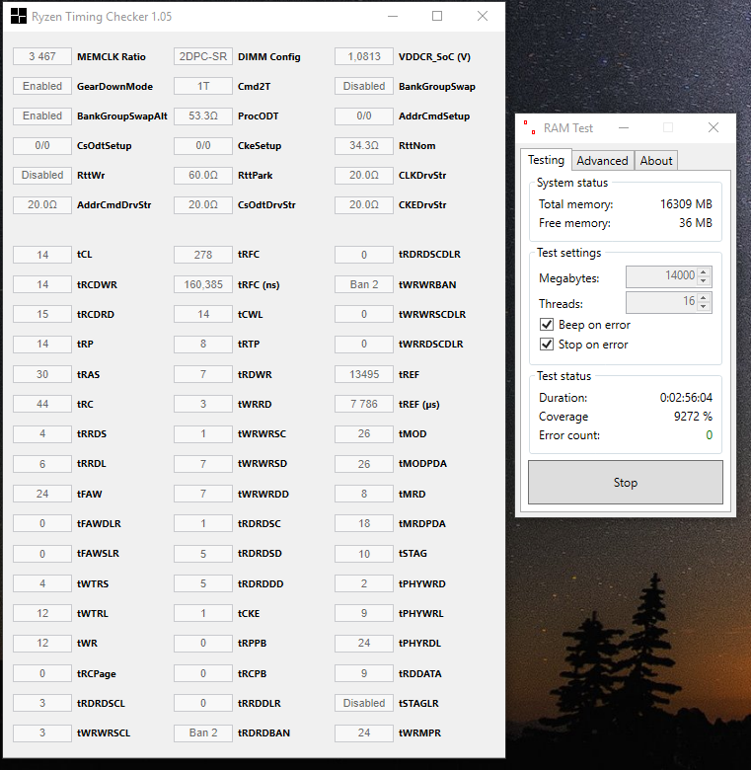Close the RAM Test window
The image size is (751, 770).
713,127
